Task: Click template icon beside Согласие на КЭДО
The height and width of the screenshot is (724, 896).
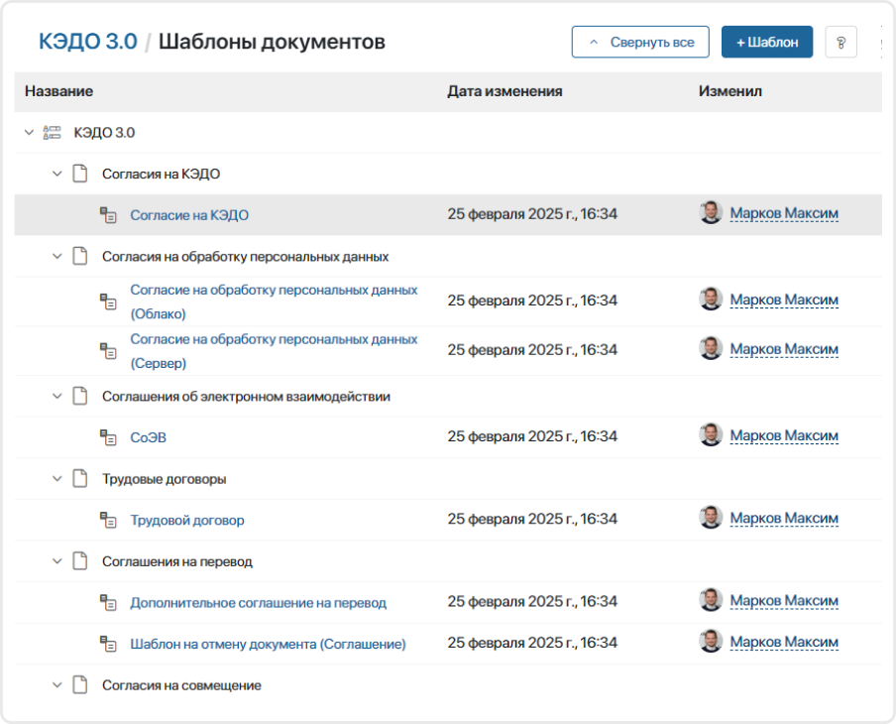Action: 108,214
